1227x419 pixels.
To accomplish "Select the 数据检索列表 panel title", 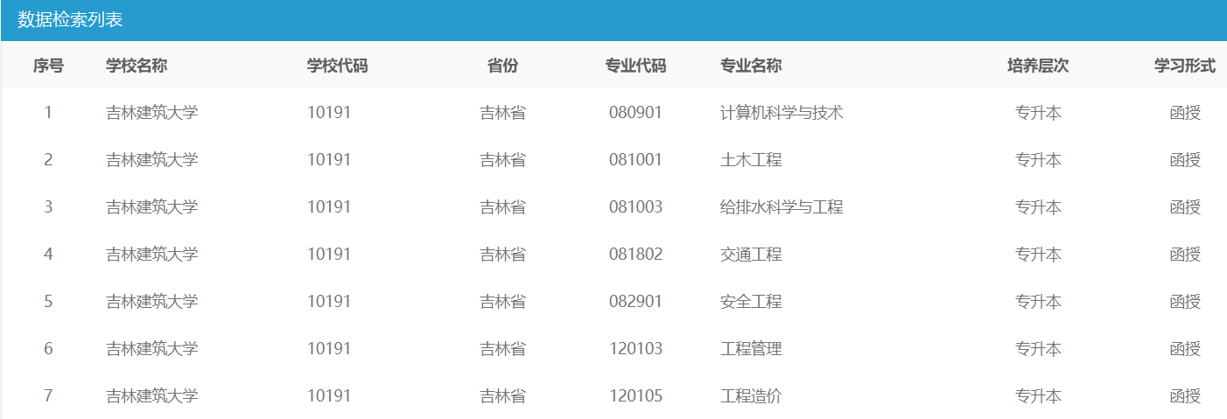I will tap(70, 20).
